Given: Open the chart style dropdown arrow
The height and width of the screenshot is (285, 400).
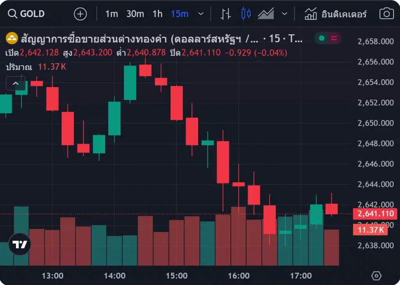Looking at the screenshot, I should tap(284, 14).
